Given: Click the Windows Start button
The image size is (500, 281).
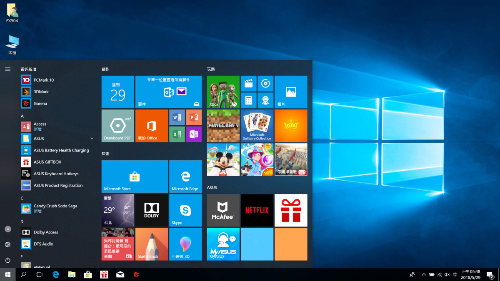Looking at the screenshot, I should coord(7,274).
